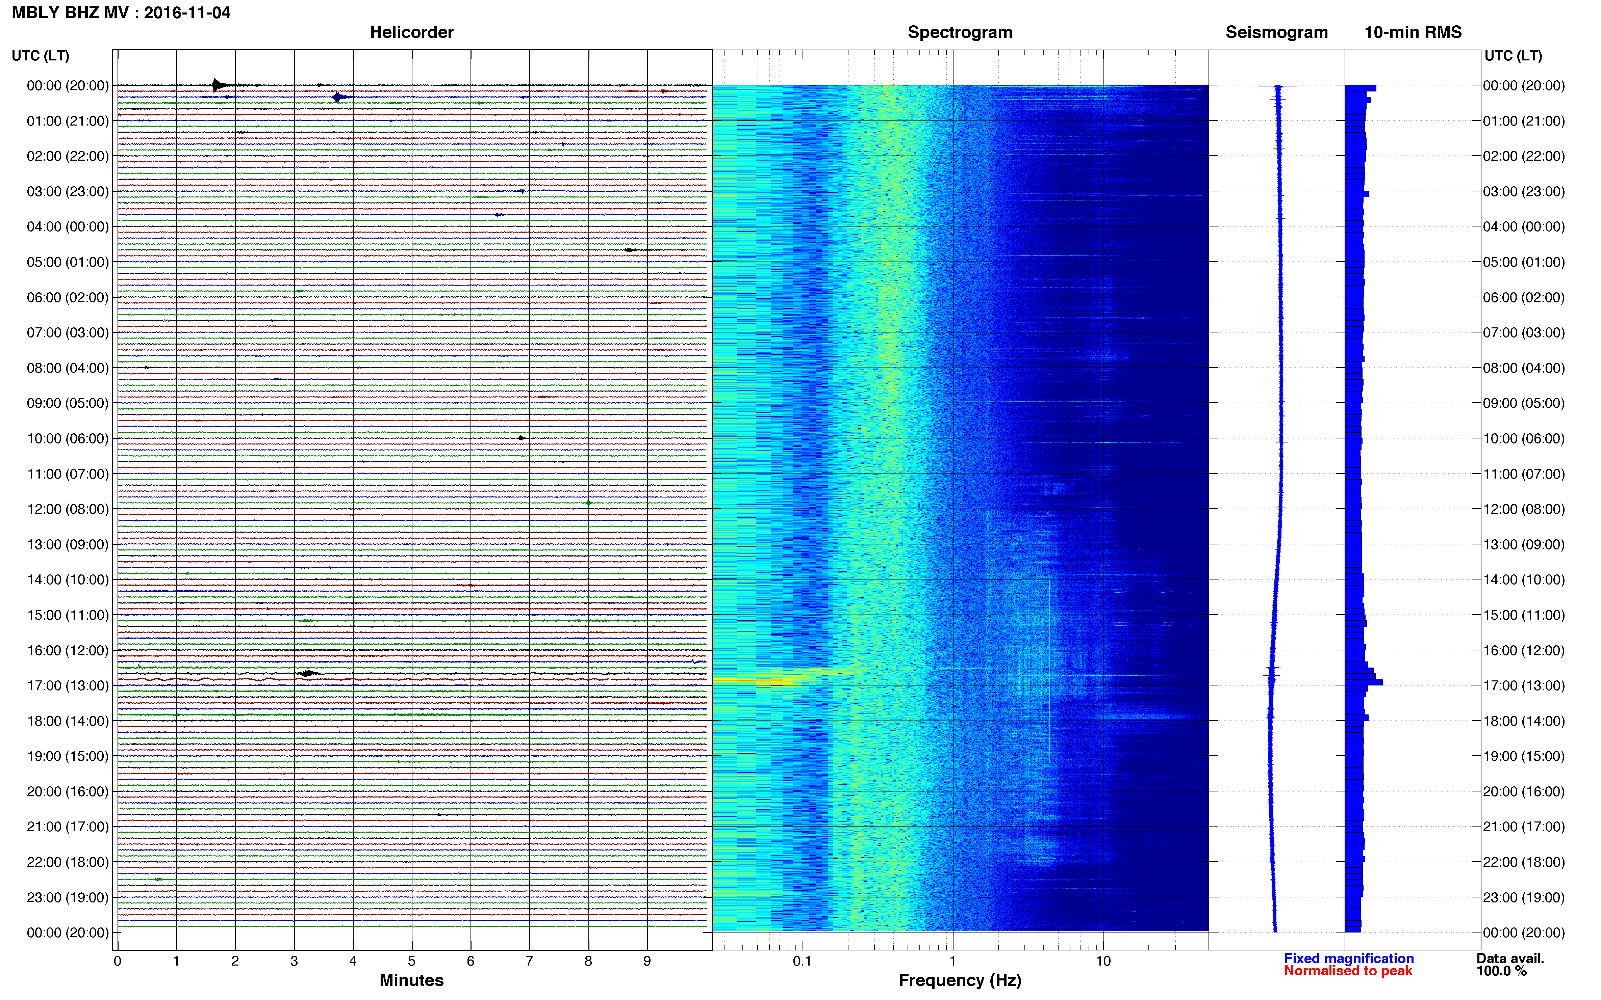
Task: Click left time label '20:00 (16:00)'
Action: tap(68, 791)
